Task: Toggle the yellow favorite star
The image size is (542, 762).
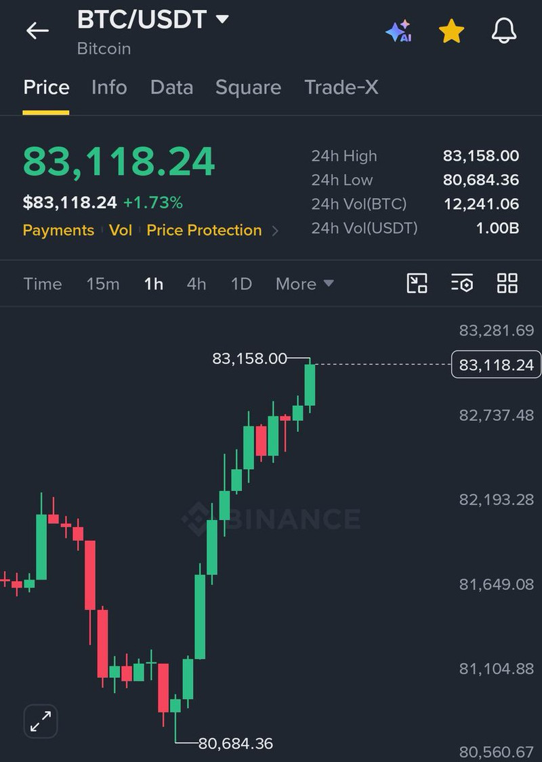Action: tap(451, 31)
